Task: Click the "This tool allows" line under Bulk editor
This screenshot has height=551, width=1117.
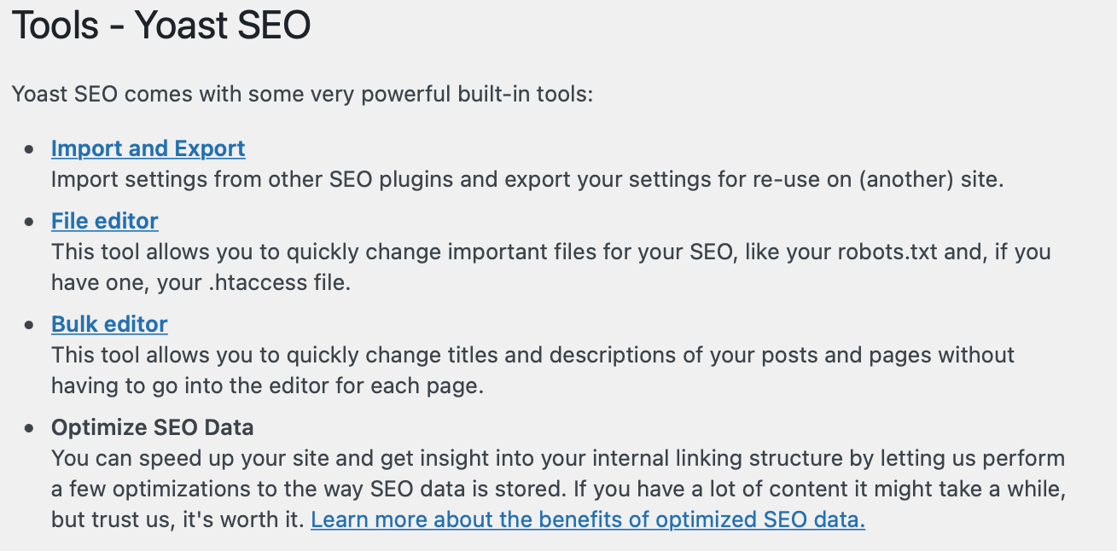Action: (532, 355)
